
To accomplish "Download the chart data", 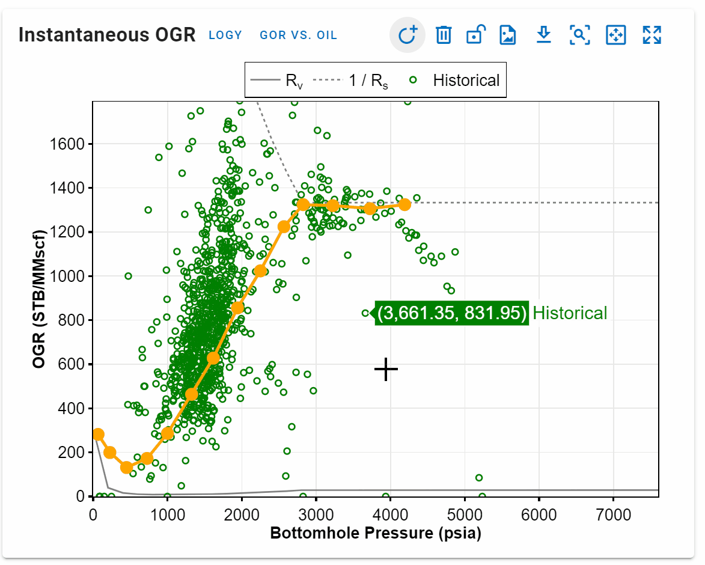I will point(543,35).
